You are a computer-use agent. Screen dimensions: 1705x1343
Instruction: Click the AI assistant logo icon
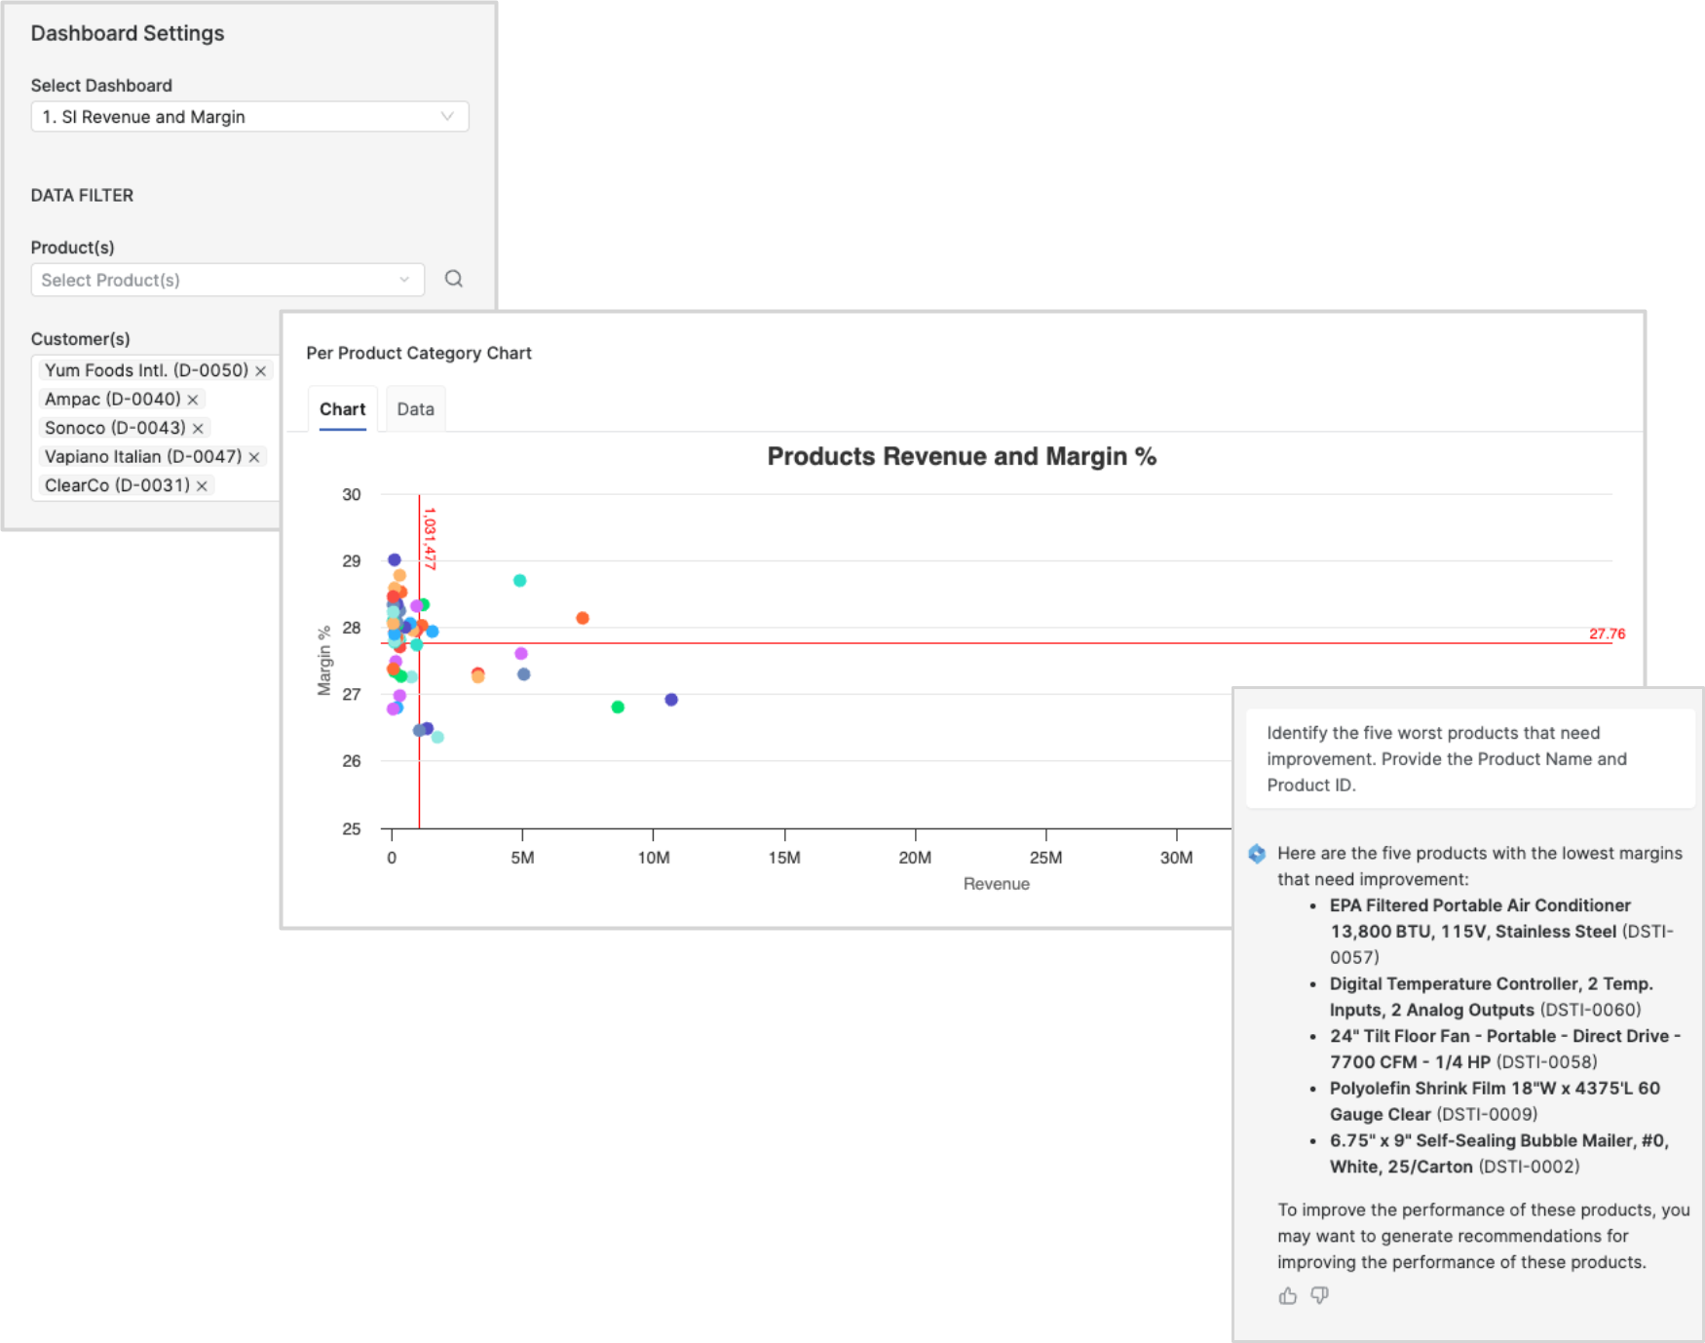1257,854
